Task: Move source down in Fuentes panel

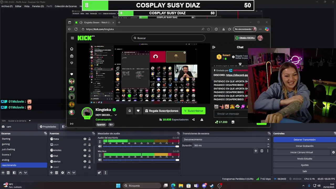Action: tap(74, 173)
